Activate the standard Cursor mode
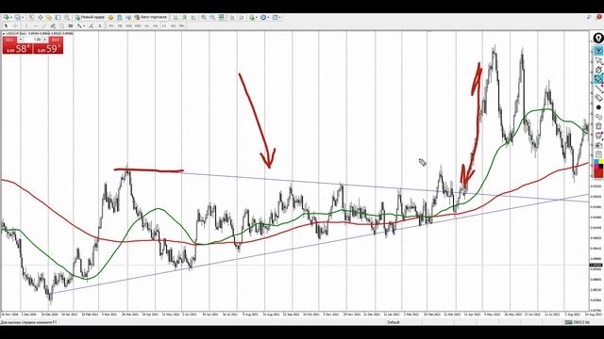This screenshot has height=339, width=604. (x=6, y=25)
